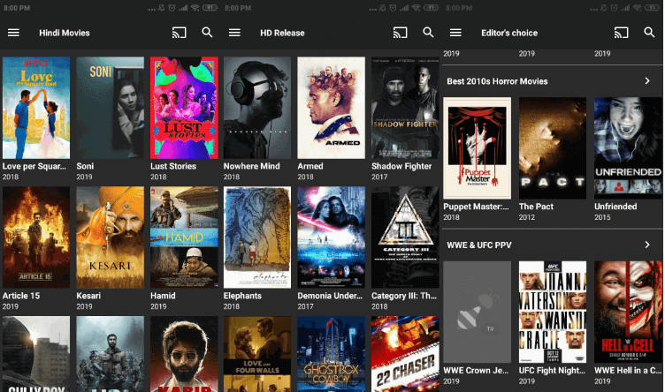
Task: Tap Nowhere Mind title text
Action: coord(251,166)
